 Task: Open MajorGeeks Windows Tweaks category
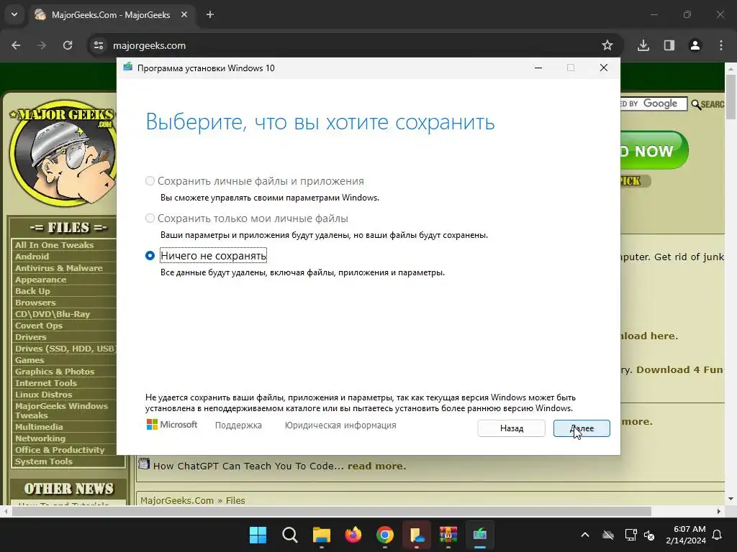61,410
